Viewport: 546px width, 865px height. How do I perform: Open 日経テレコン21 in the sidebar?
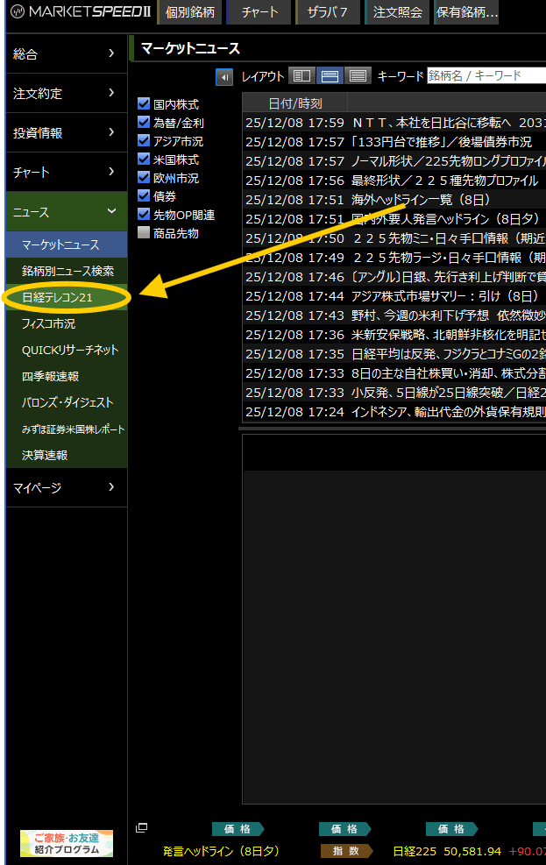click(67, 297)
